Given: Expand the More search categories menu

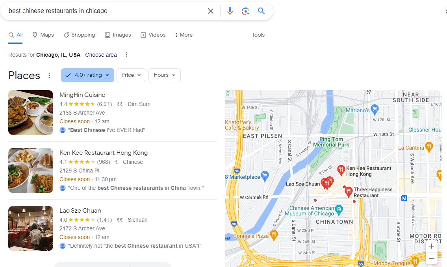Looking at the screenshot, I should (x=184, y=35).
